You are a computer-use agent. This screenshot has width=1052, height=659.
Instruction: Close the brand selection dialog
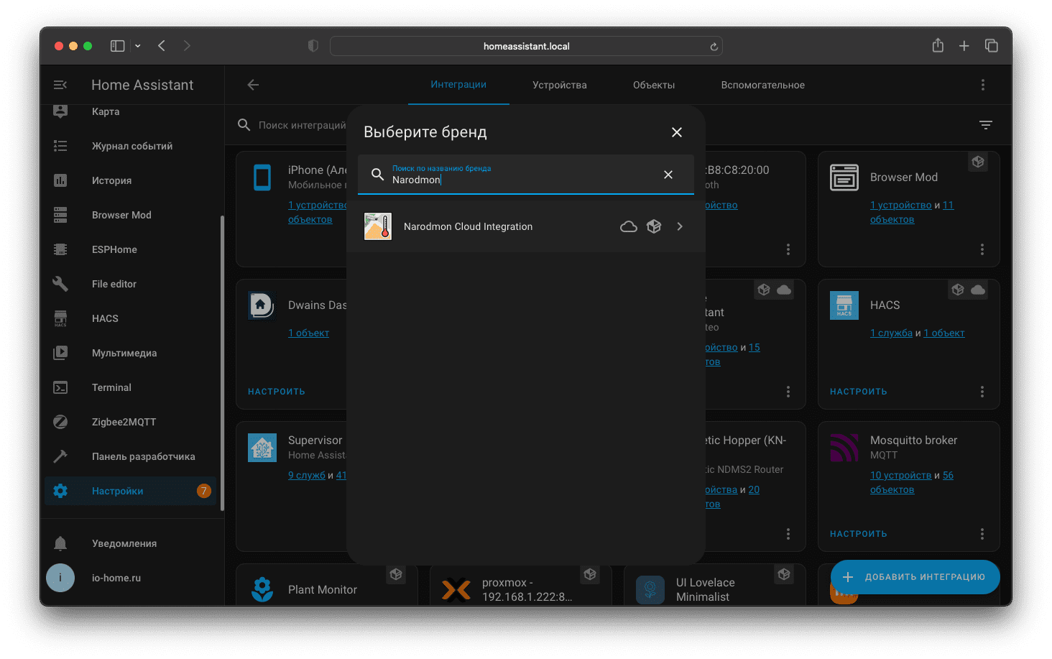coord(676,132)
